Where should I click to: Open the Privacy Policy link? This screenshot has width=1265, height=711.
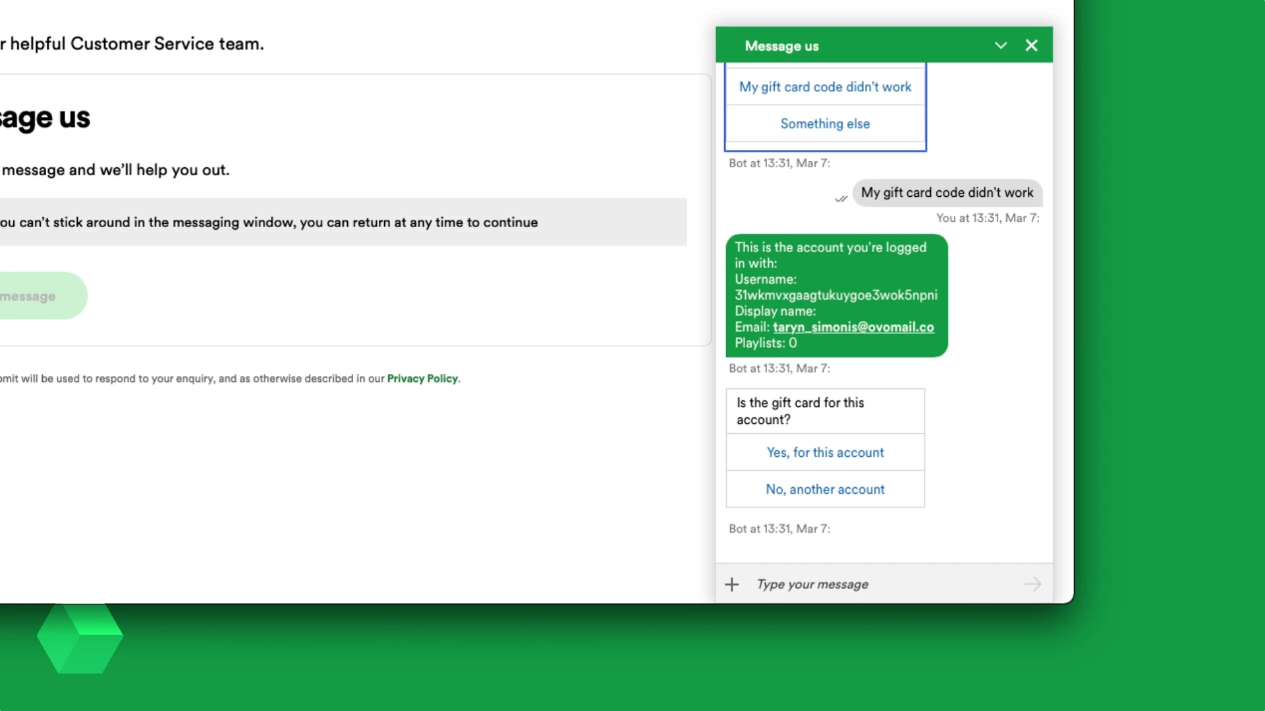coord(422,379)
